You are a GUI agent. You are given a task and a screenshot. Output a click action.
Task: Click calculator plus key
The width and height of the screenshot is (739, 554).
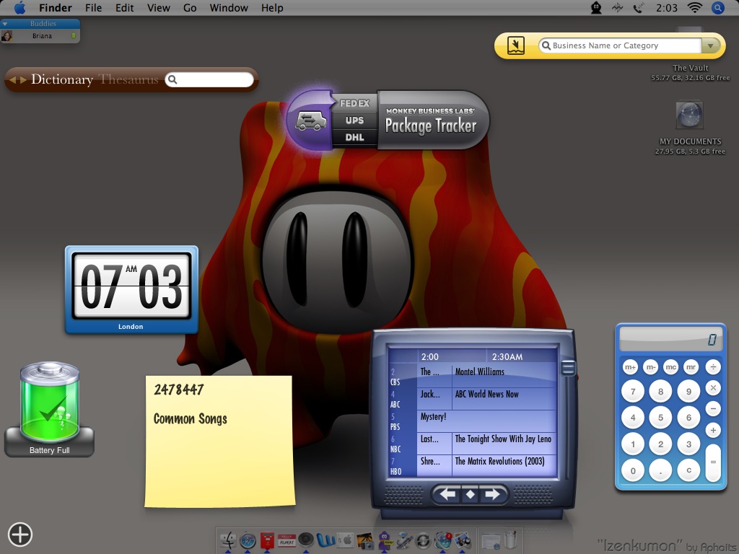tap(713, 430)
